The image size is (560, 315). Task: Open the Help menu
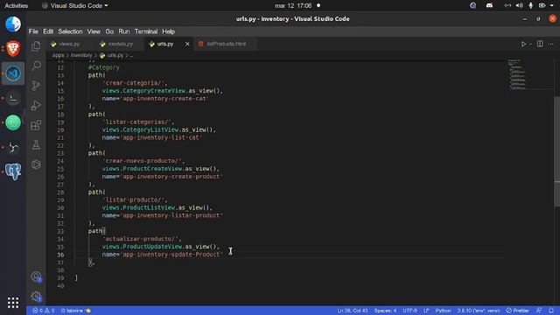click(168, 31)
